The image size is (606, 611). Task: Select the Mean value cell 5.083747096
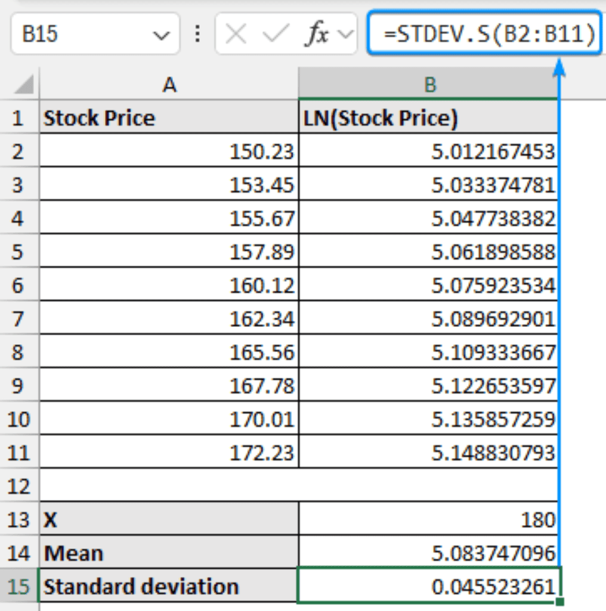coord(428,553)
